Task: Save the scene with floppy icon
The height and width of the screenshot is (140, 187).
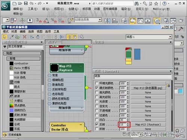Action: 26,3
